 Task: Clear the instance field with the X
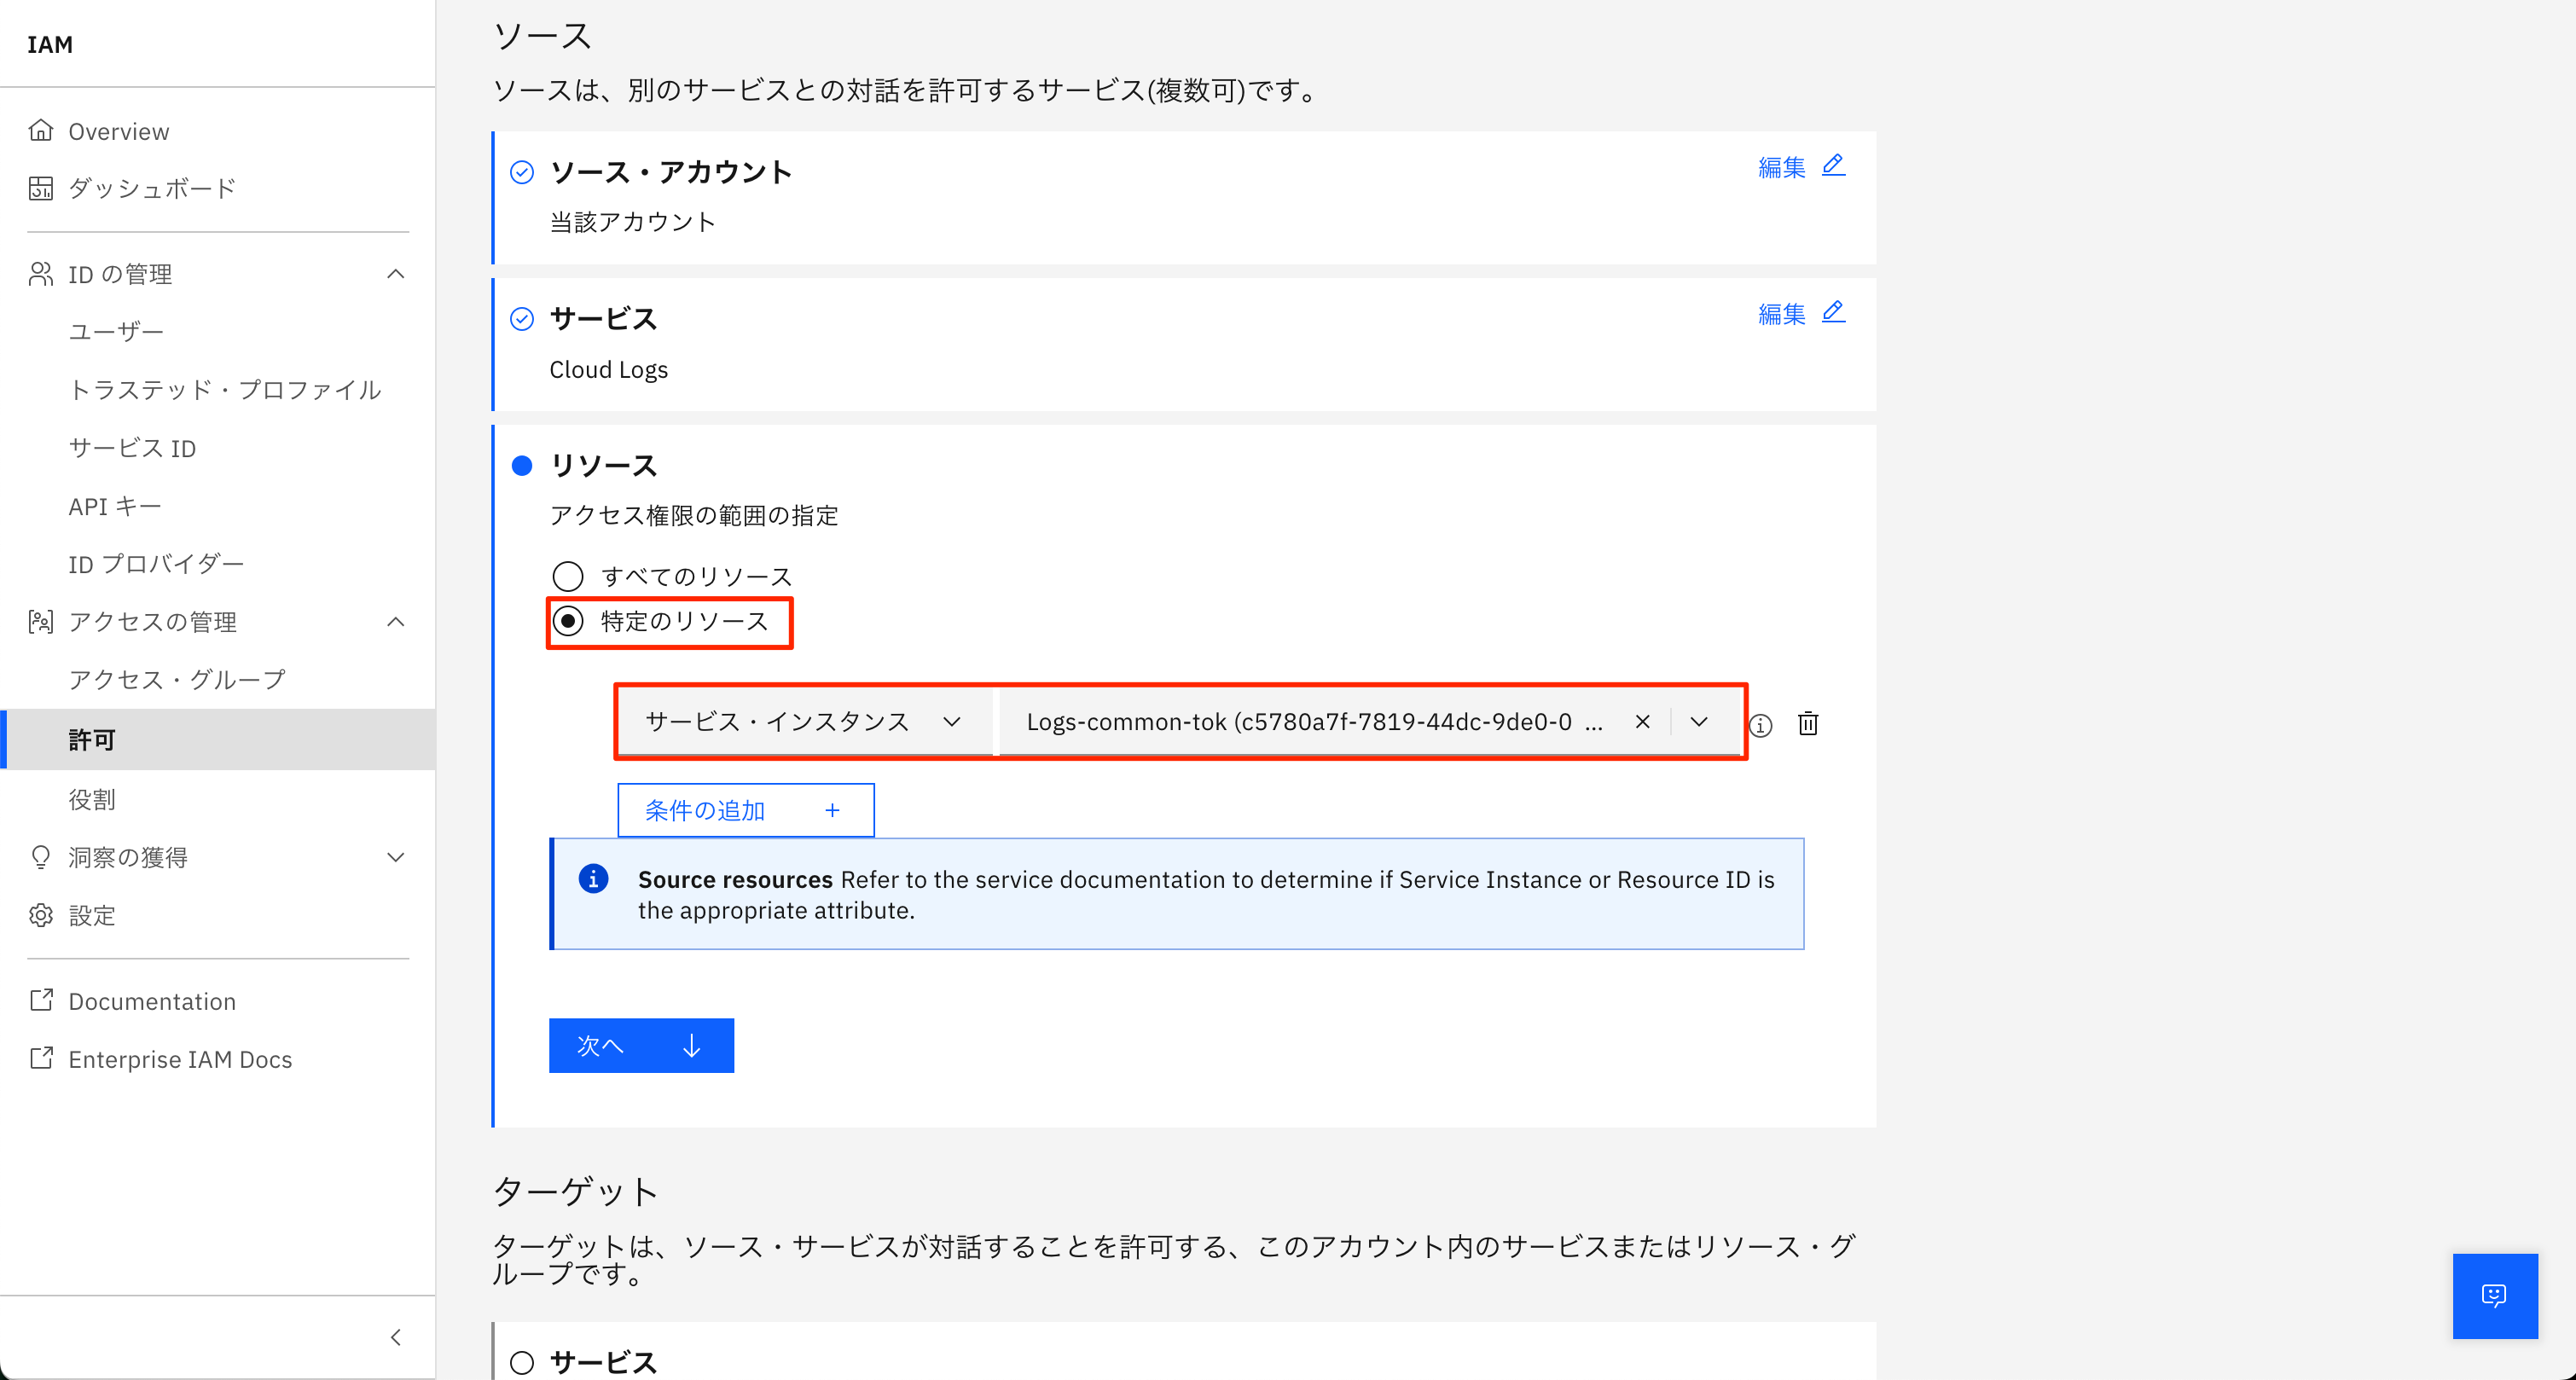(1642, 721)
